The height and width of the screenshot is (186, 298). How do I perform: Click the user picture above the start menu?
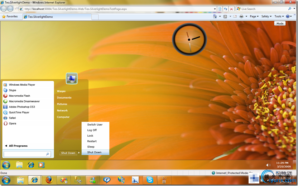pos(72,78)
